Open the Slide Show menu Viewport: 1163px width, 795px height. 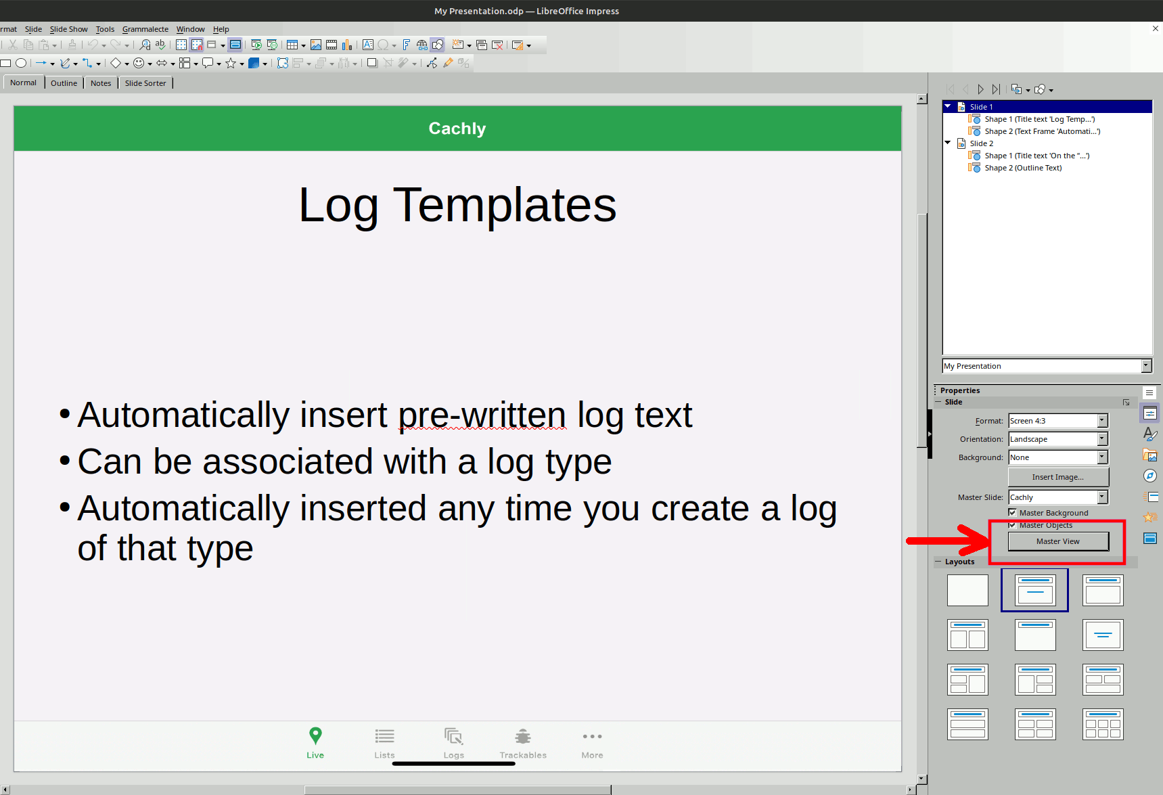pyautogui.click(x=68, y=29)
